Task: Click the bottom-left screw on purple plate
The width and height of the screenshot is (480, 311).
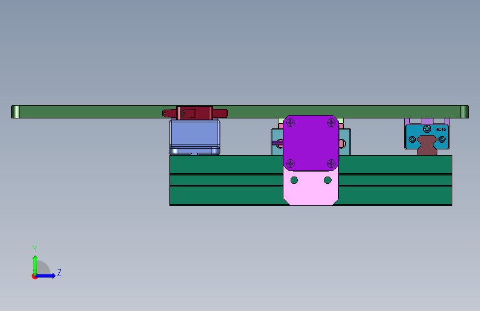Action: point(290,163)
